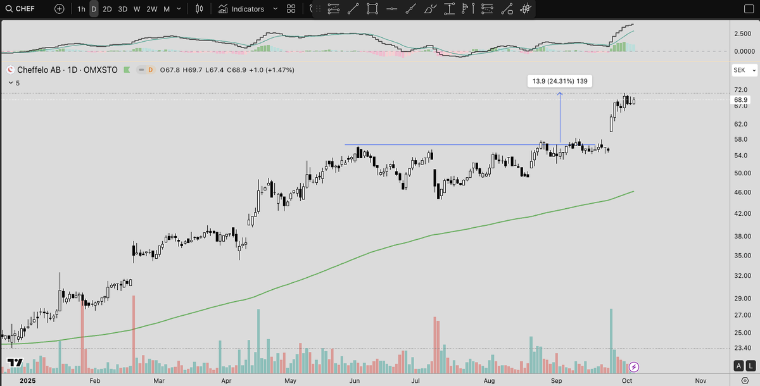
Task: Toggle auto scale with the A button
Action: [738, 366]
